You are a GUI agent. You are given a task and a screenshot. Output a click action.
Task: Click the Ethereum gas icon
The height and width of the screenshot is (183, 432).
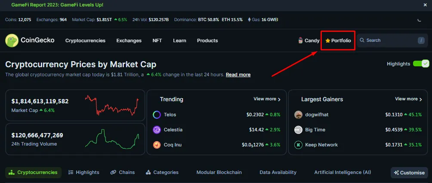(250, 19)
